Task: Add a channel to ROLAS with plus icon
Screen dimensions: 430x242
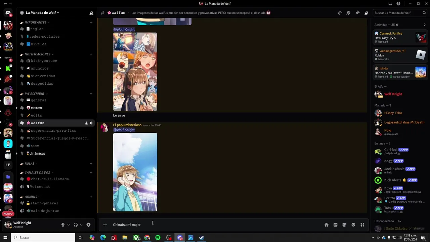Action: click(91, 164)
